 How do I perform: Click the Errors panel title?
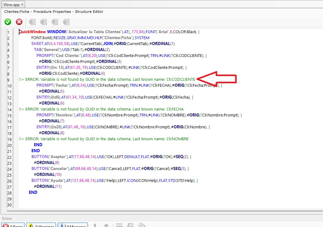tap(7, 218)
